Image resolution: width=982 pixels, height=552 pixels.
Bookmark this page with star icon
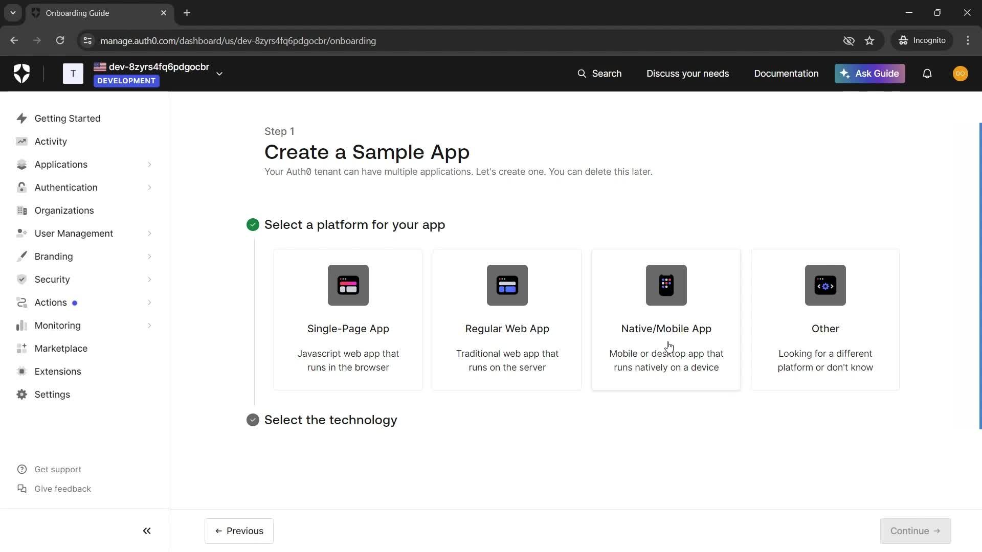tap(869, 40)
